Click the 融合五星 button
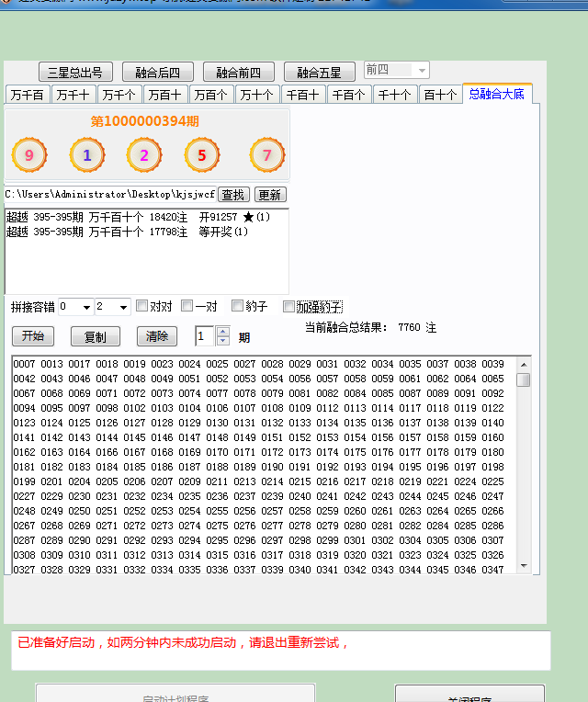The height and width of the screenshot is (702, 588). pyautogui.click(x=319, y=73)
